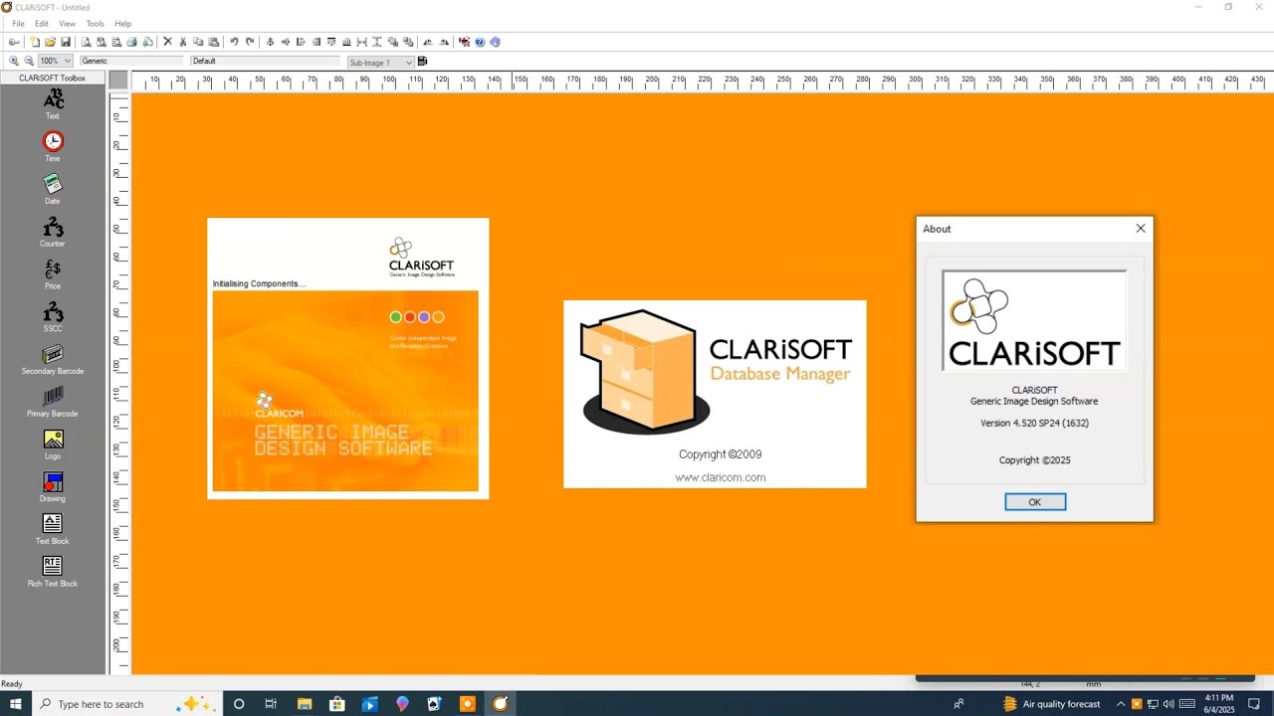
Task: Open the Tools menu
Action: click(x=95, y=23)
